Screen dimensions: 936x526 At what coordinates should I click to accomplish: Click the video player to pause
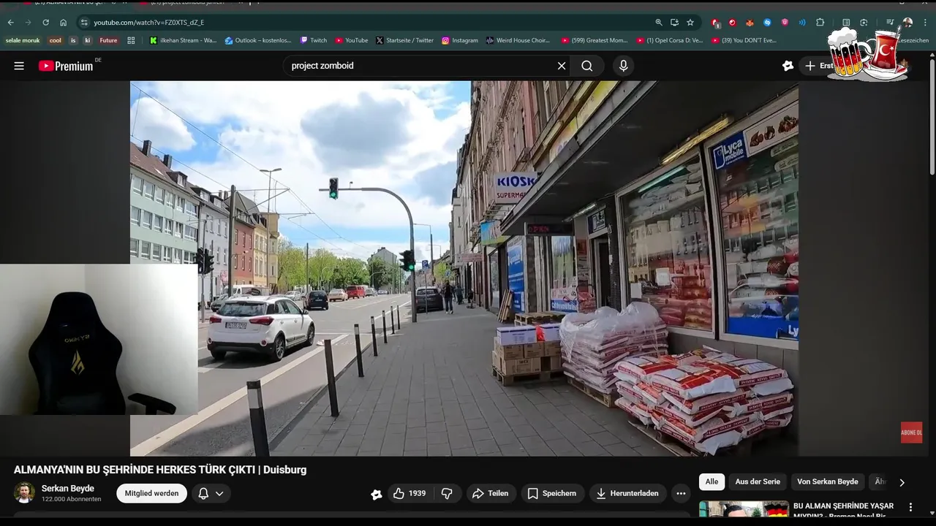[x=464, y=268]
